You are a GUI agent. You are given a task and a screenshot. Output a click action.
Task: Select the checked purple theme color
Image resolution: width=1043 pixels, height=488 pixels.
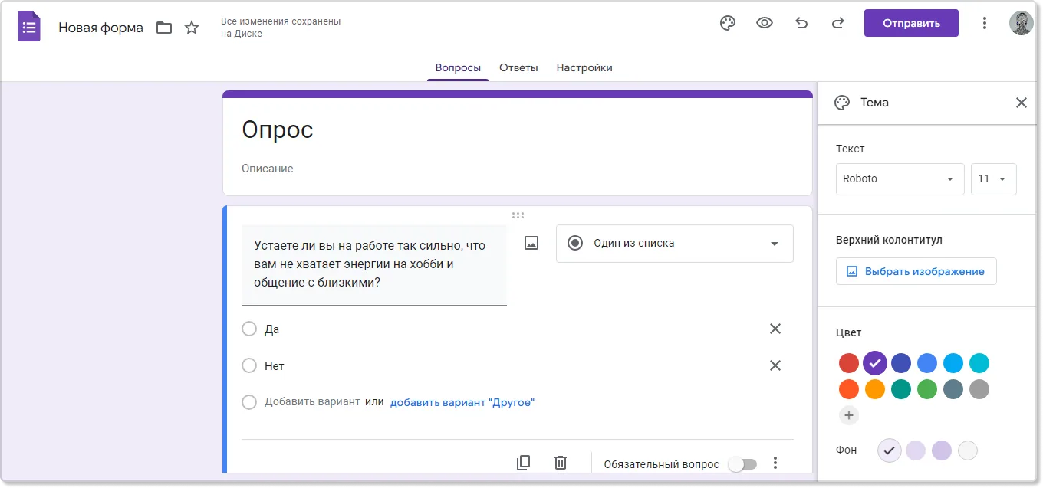pos(875,363)
